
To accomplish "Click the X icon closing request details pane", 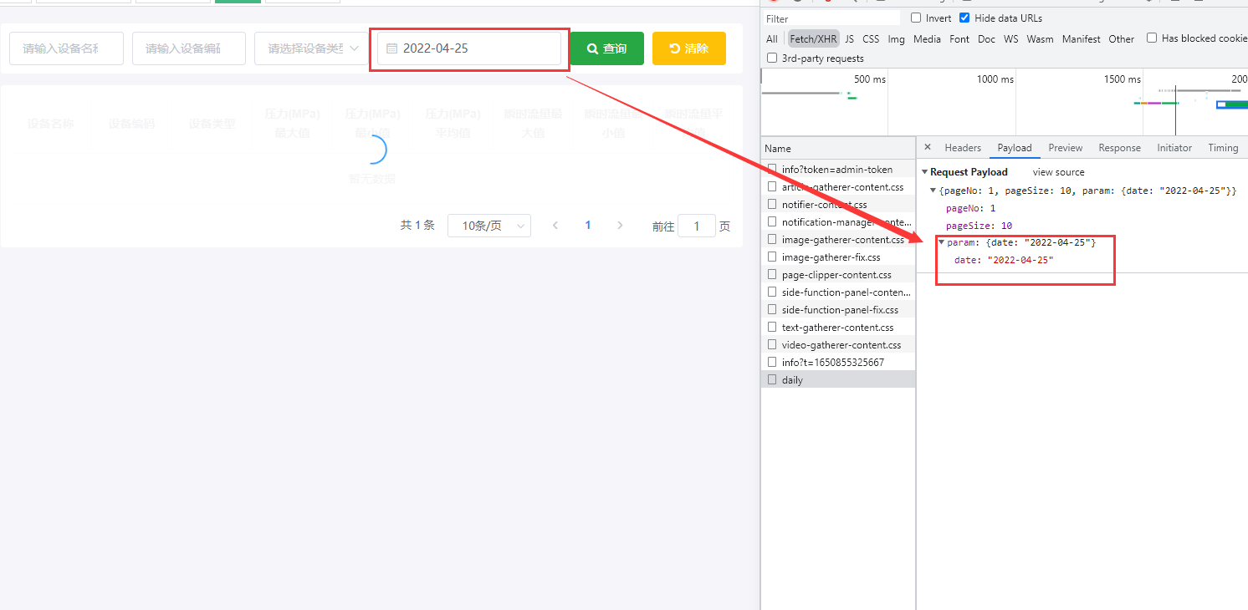I will click(x=928, y=147).
